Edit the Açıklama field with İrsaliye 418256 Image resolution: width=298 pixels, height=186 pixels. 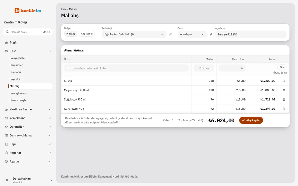251,34
